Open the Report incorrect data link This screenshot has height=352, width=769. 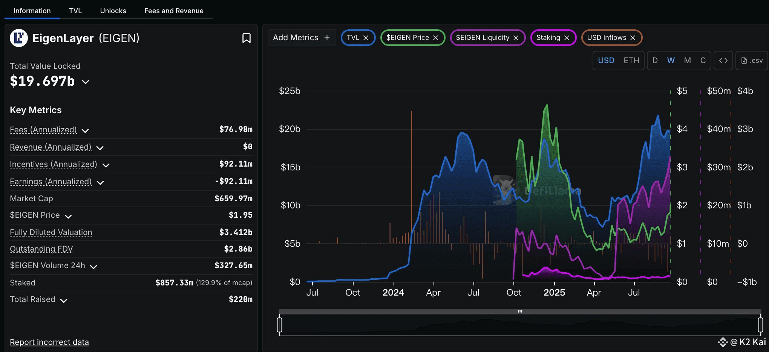coord(49,342)
